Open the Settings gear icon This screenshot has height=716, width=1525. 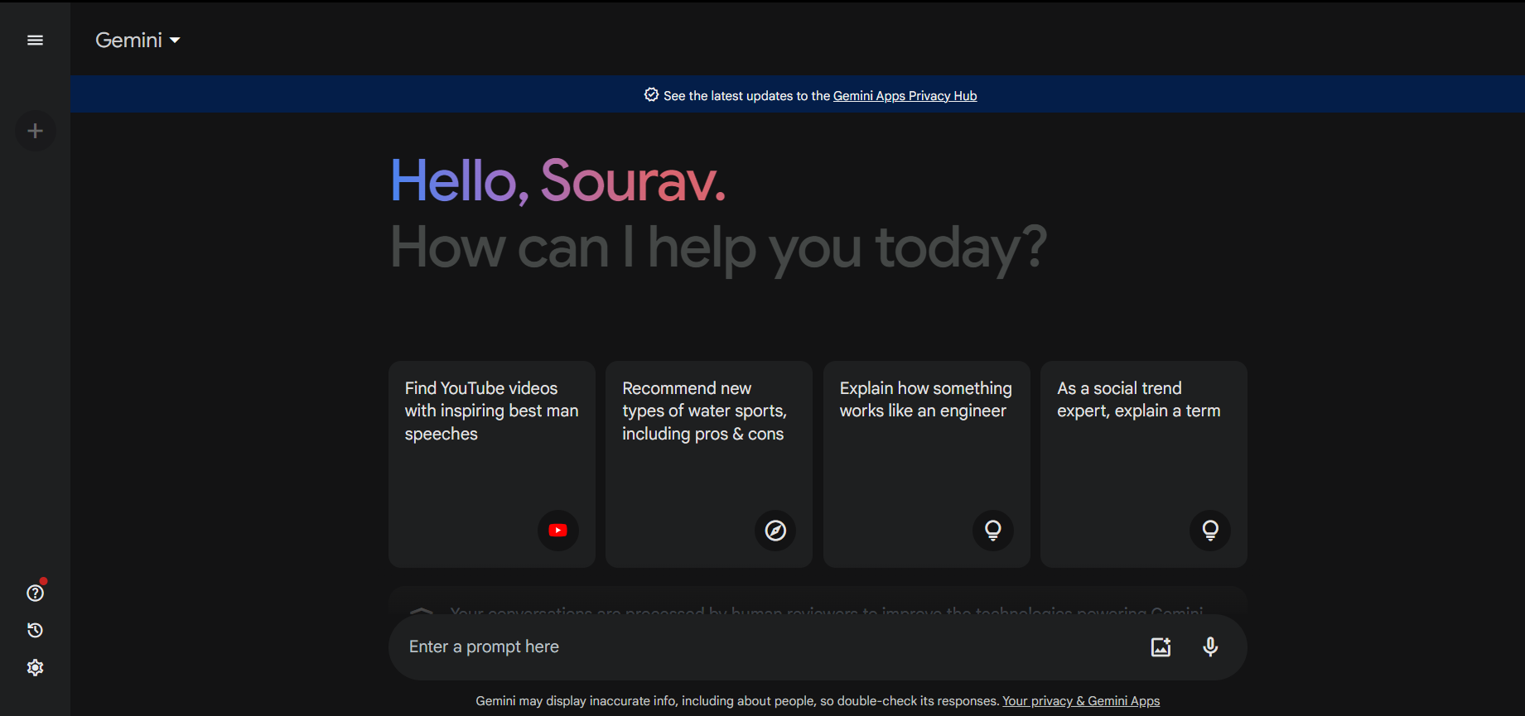click(35, 667)
